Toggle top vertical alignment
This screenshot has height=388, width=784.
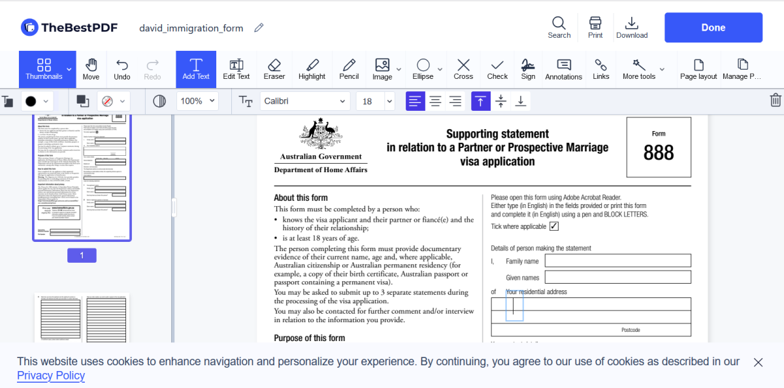480,101
